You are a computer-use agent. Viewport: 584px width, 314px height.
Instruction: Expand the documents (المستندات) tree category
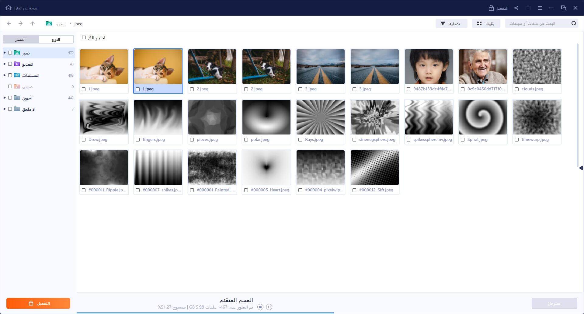coord(5,75)
